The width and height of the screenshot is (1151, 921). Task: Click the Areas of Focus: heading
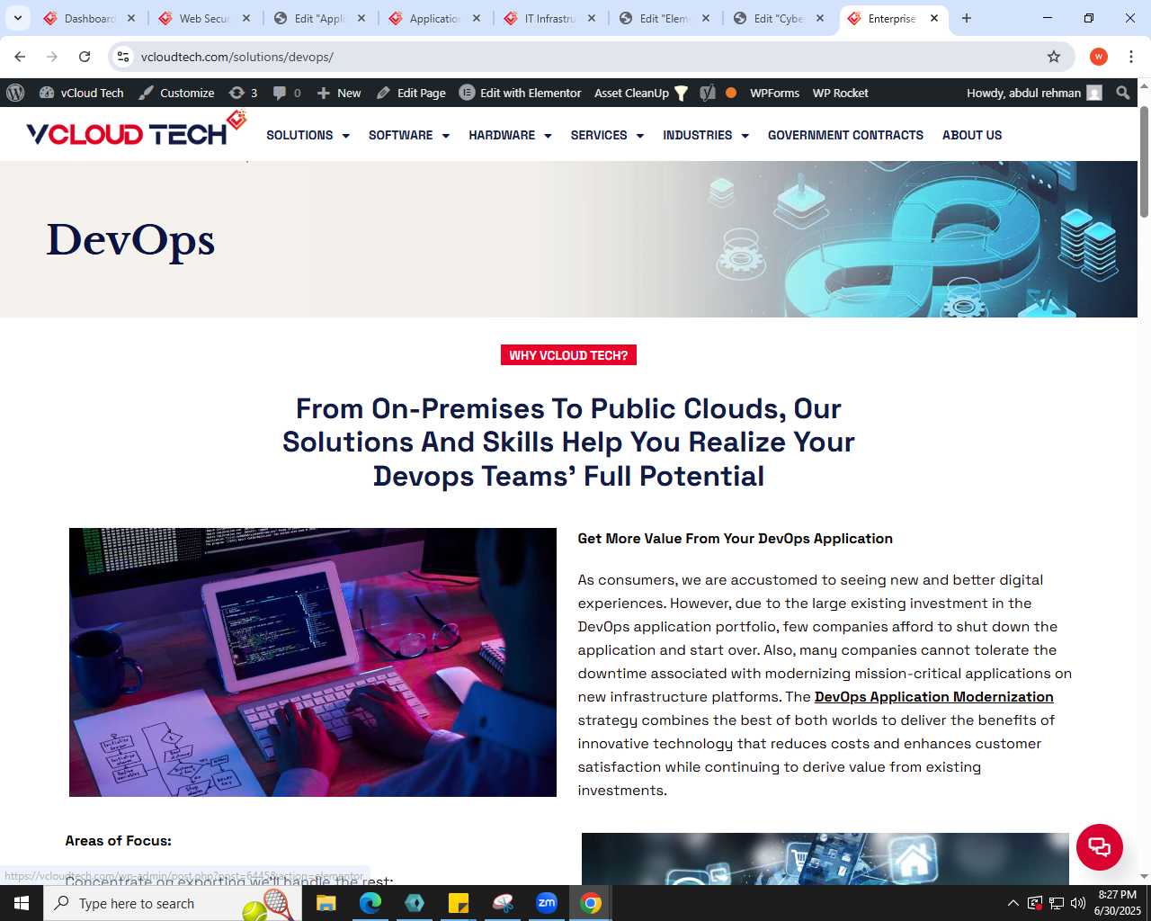(x=118, y=841)
